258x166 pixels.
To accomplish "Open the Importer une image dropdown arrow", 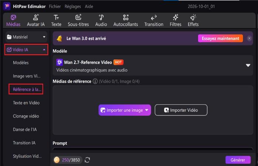I will pyautogui.click(x=147, y=110).
